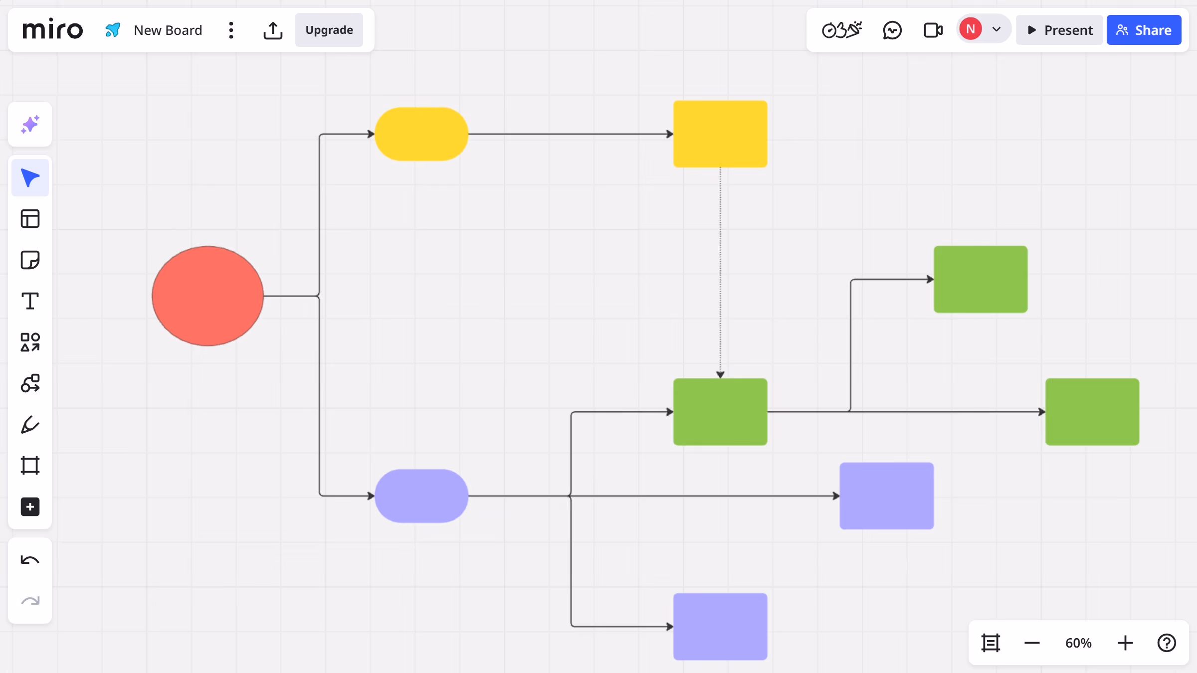Select the cursor Select tool
The image size is (1197, 673).
click(x=30, y=177)
